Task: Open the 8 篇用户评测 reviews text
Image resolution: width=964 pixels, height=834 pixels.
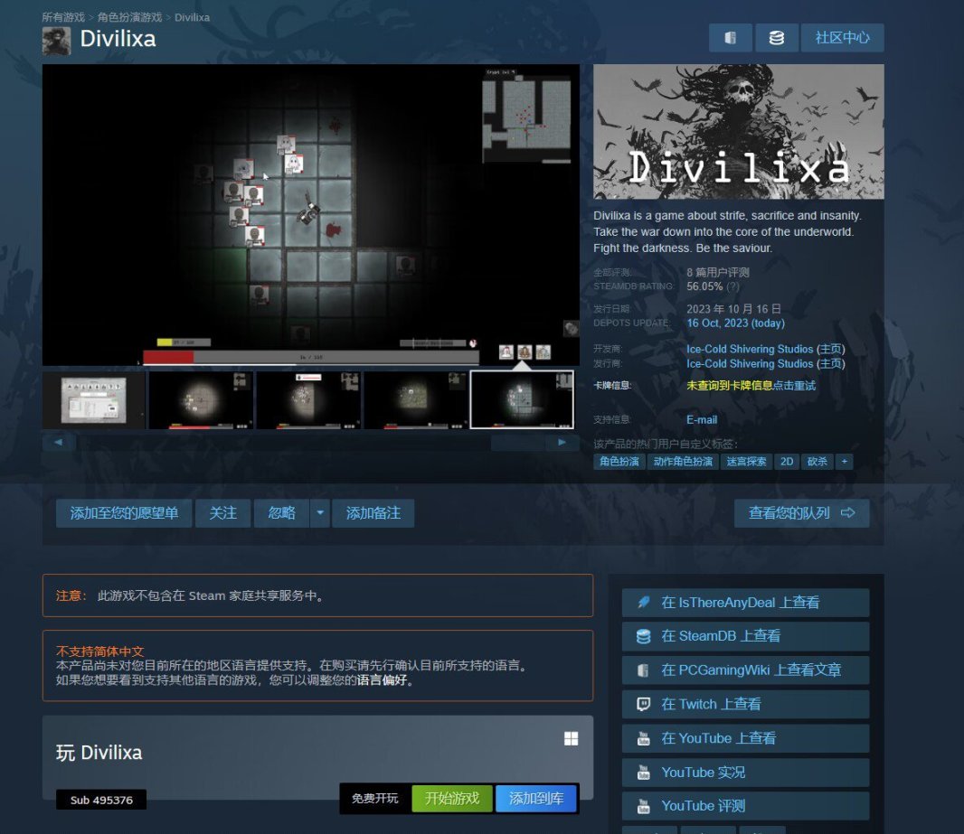Action: [x=717, y=272]
